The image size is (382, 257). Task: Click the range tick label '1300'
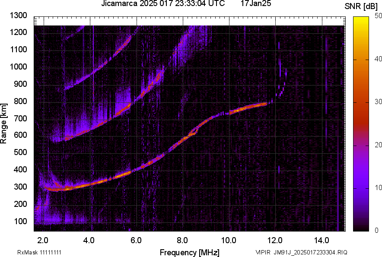pyautogui.click(x=18, y=16)
